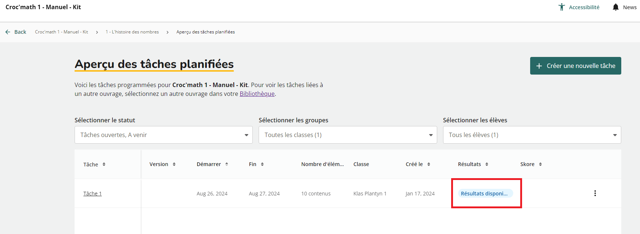
Task: Expand the Tous les élèves dropdown
Action: (x=532, y=135)
